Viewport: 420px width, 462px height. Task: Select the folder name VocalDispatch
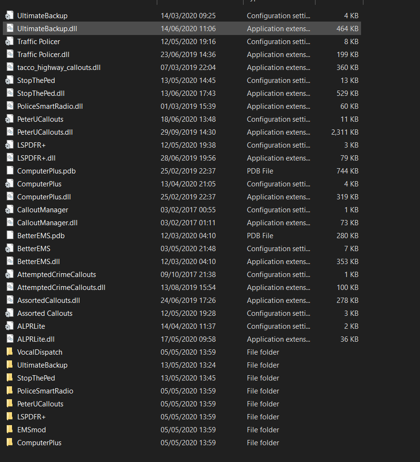click(40, 352)
